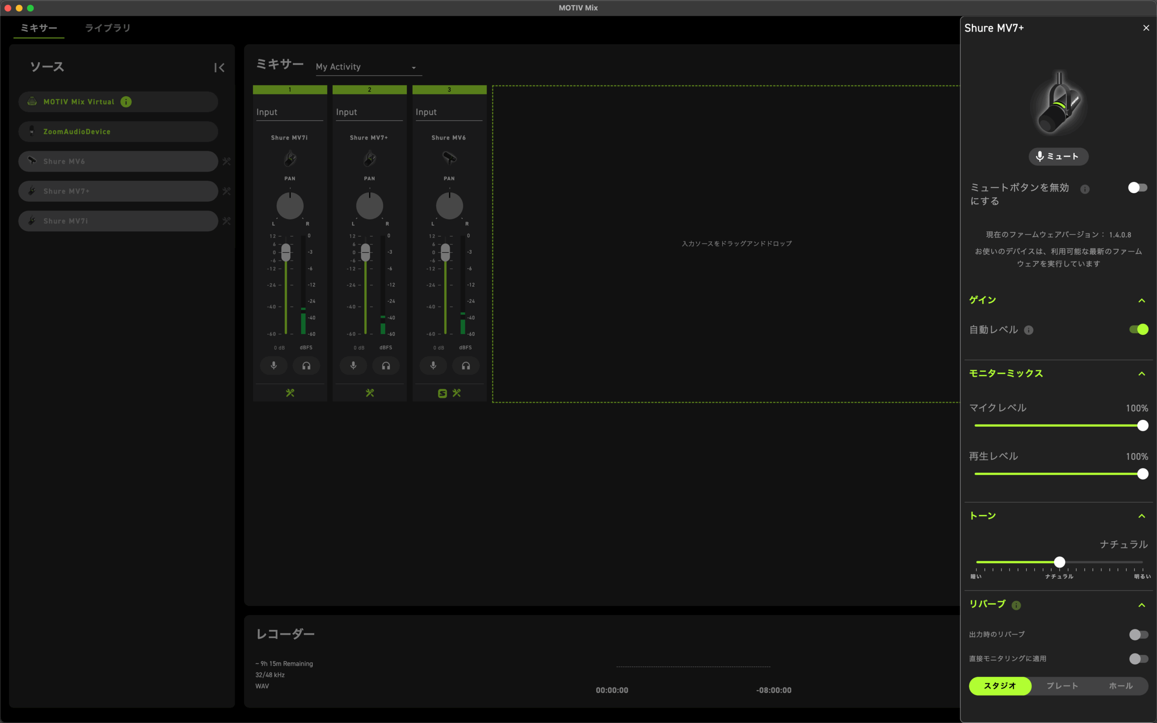Click the info icon next to 自動レベル

click(x=1029, y=330)
